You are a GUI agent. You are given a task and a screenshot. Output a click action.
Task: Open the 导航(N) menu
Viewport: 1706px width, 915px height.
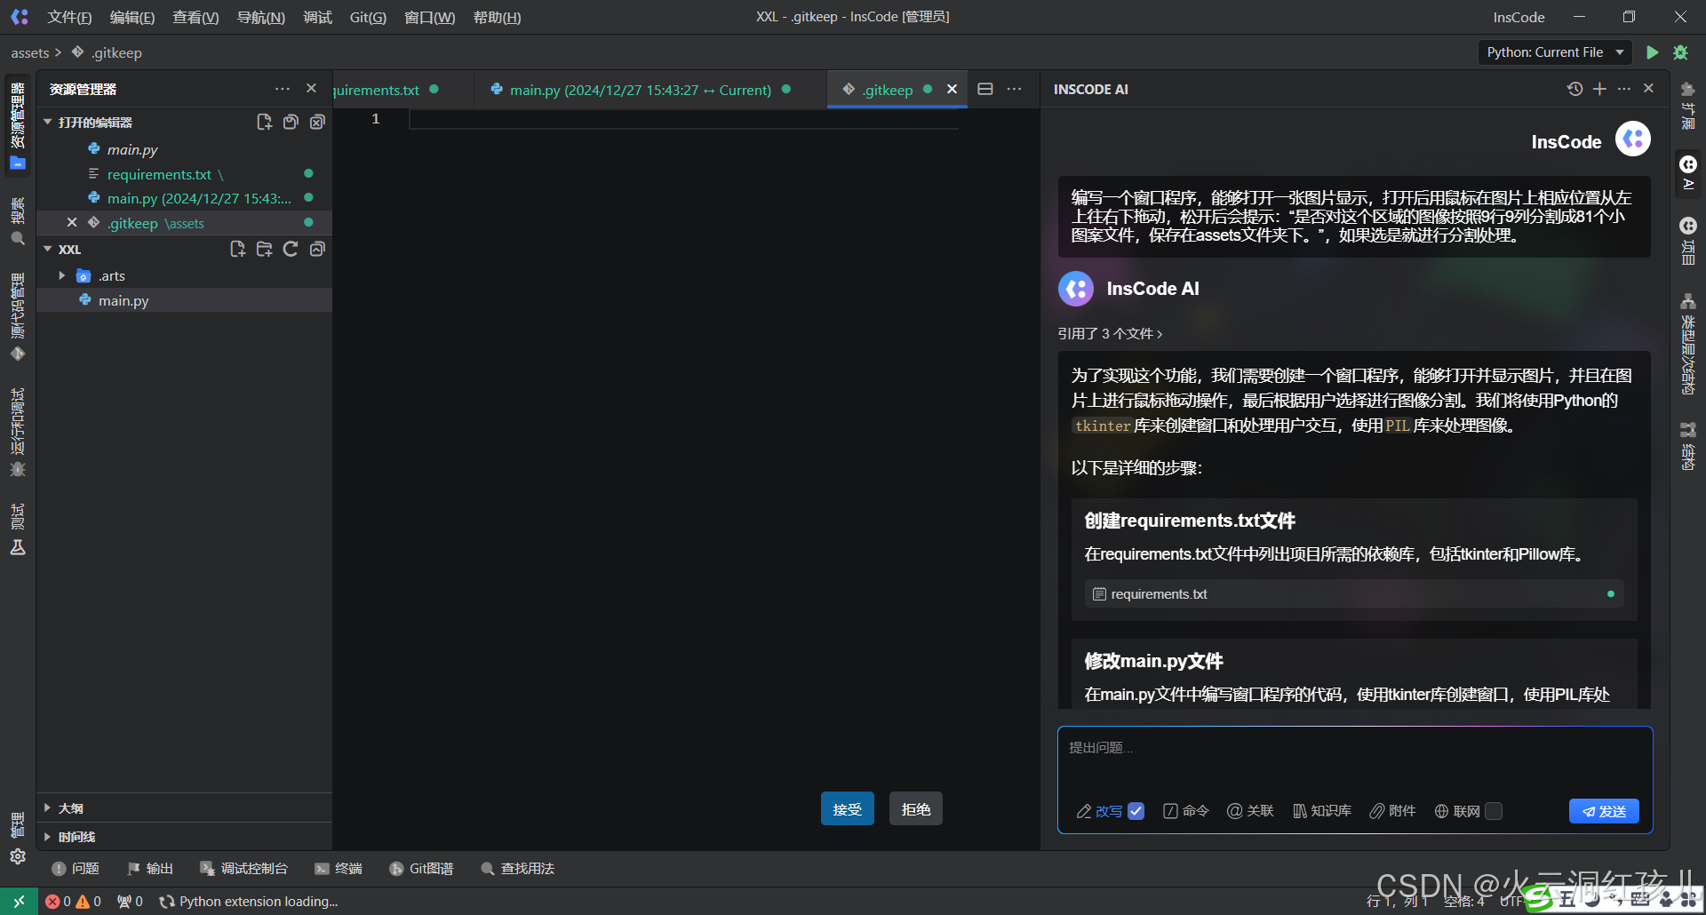pos(261,17)
